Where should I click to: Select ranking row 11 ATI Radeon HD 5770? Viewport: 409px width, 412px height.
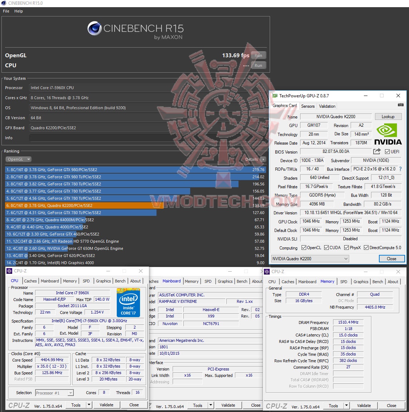point(136,241)
